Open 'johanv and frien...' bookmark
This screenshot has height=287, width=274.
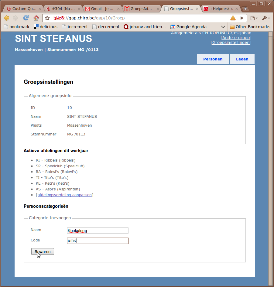[x=145, y=27]
